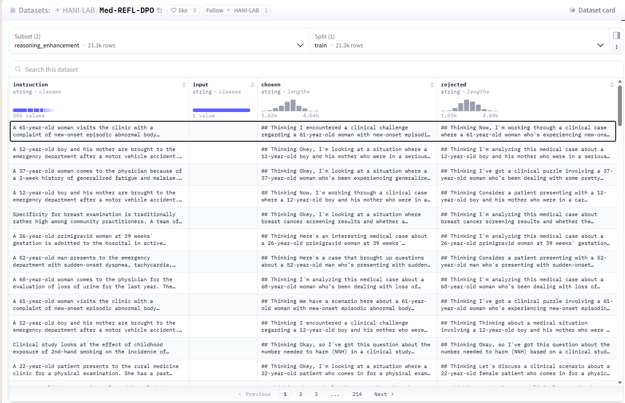This screenshot has height=403, width=625.
Task: Click the Datasets stack icon in the breadcrumb
Action: pyautogui.click(x=13, y=10)
